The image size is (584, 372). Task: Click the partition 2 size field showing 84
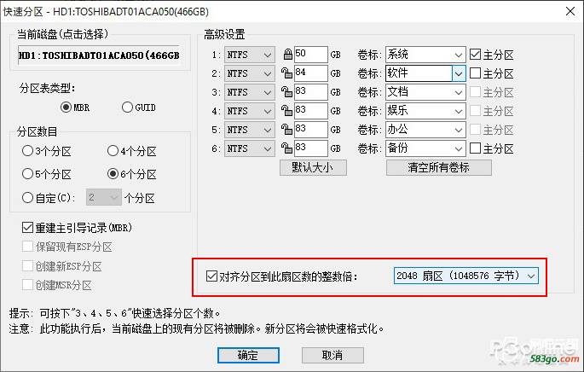coord(311,73)
